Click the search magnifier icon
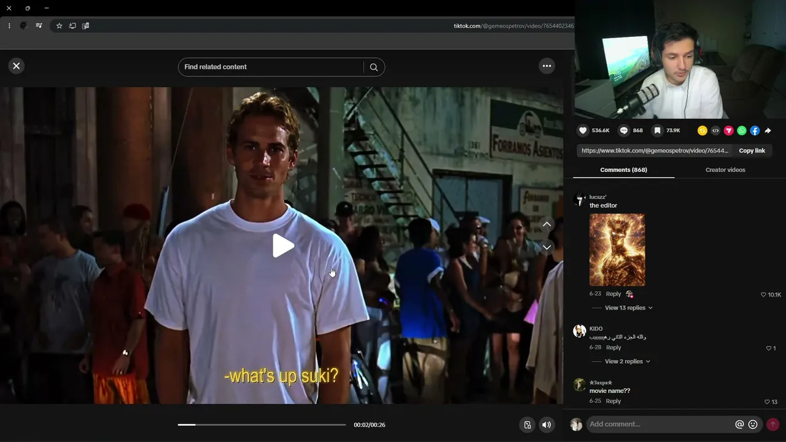 pos(373,67)
